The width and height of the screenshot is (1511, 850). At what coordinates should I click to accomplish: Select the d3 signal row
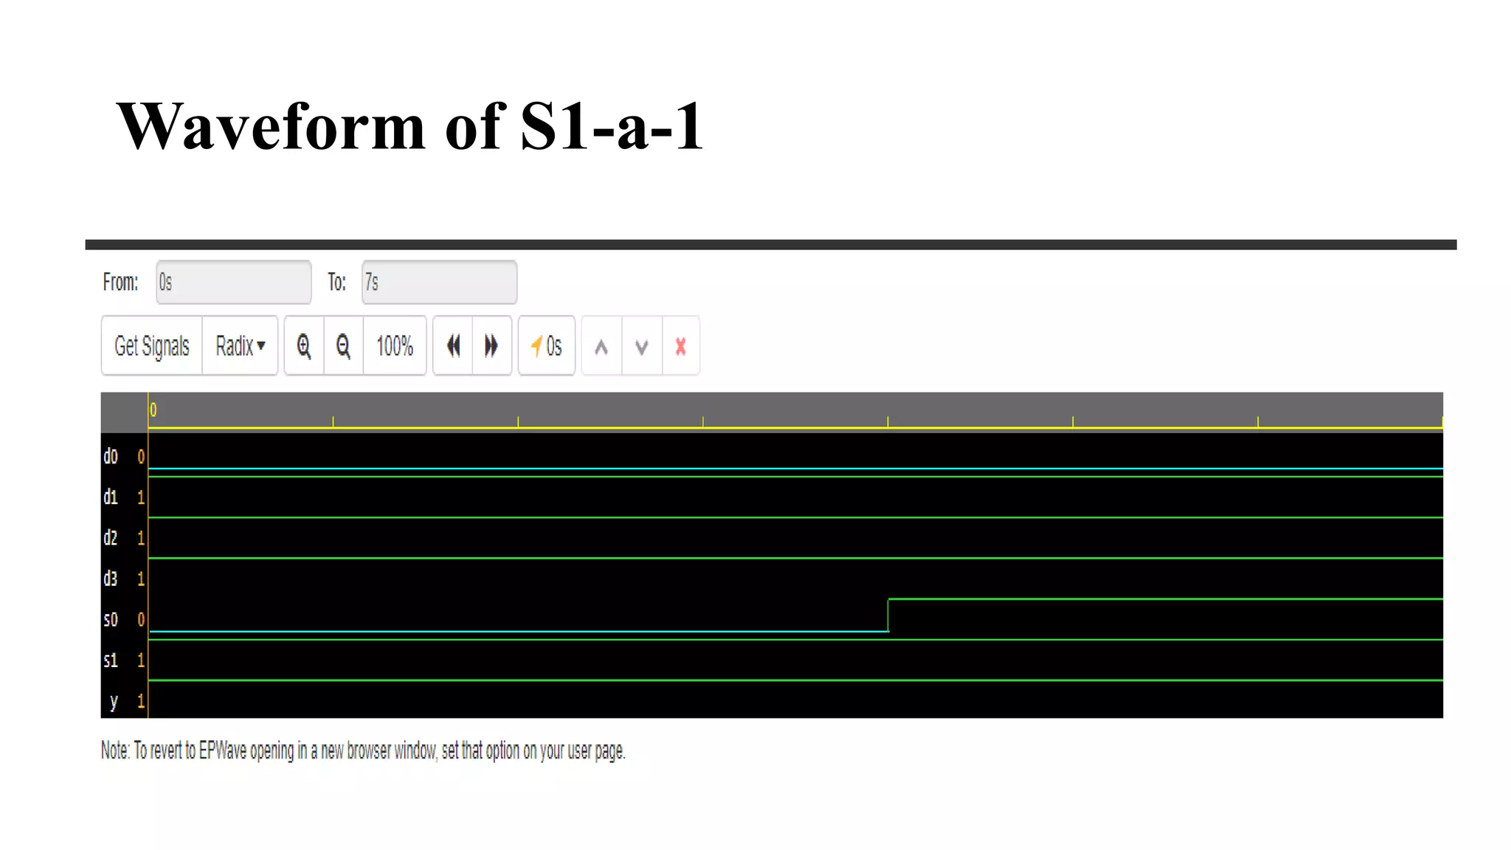coord(772,578)
